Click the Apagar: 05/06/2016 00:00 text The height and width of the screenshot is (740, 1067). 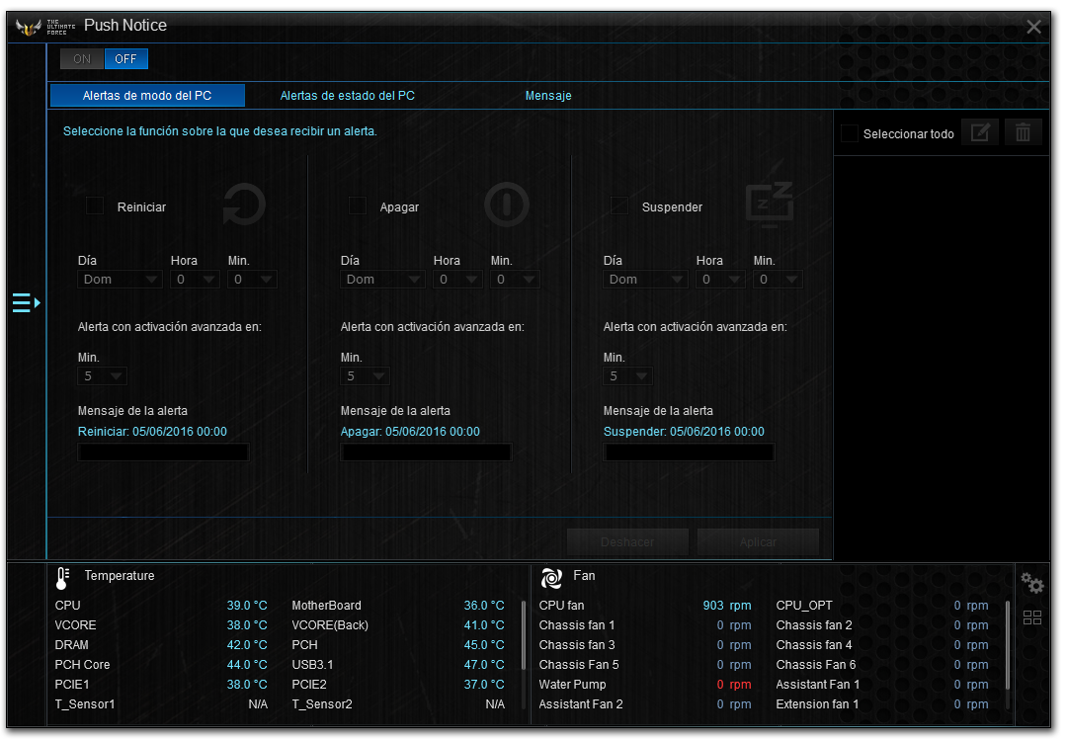(410, 432)
